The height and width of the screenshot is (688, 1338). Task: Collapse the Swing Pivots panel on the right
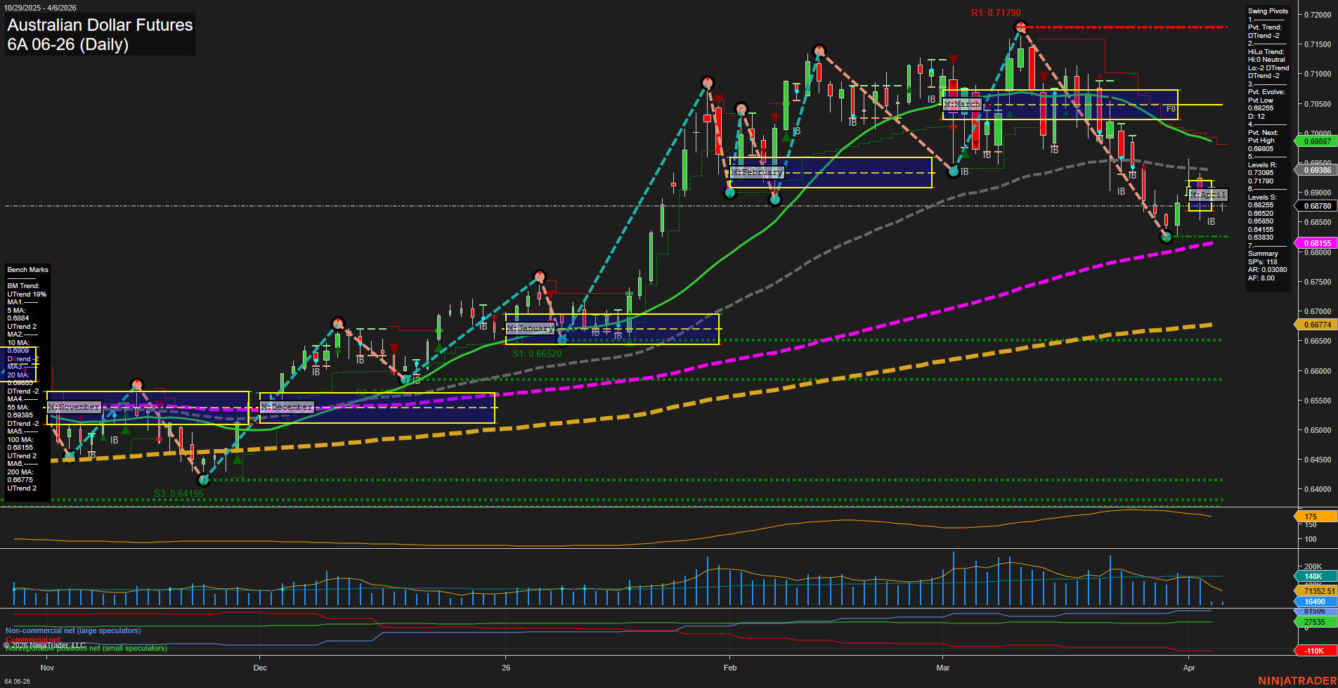pyautogui.click(x=1268, y=11)
